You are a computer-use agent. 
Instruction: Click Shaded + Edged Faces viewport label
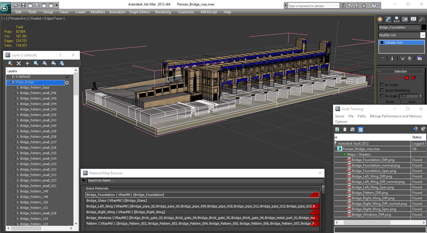[46, 18]
